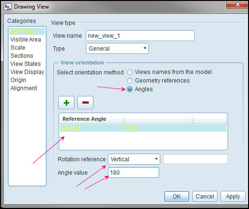The height and width of the screenshot is (209, 249).
Task: Select Views names from the model radio
Action: pyautogui.click(x=130, y=72)
